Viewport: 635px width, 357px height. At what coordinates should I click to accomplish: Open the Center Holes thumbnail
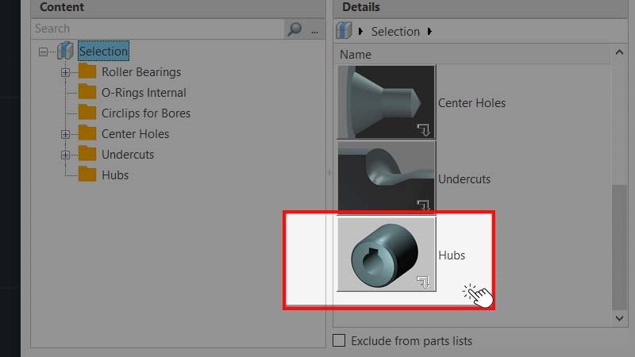coord(387,102)
